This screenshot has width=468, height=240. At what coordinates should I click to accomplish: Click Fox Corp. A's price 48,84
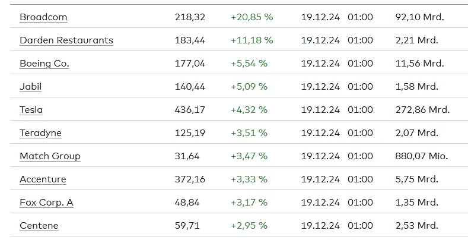(187, 203)
